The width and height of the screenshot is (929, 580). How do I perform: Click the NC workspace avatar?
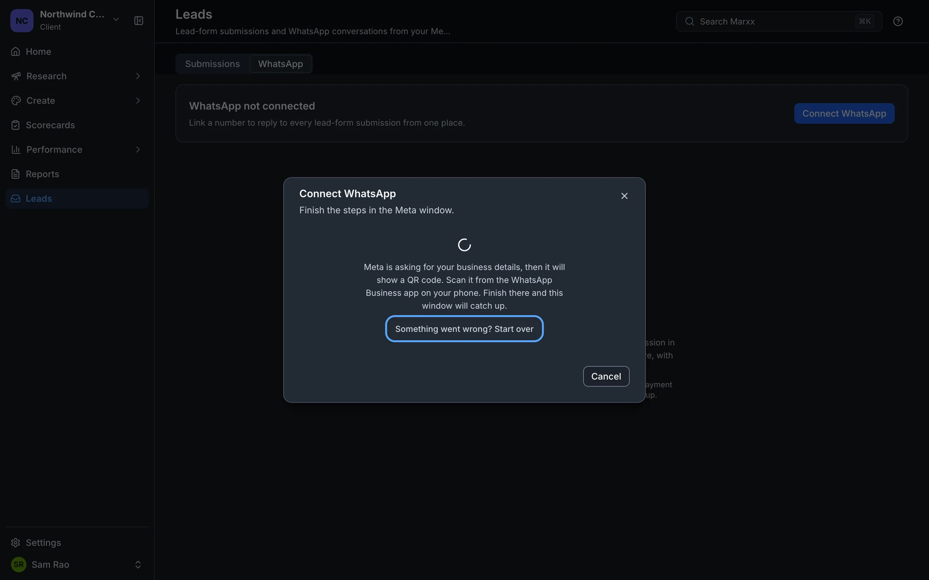(x=22, y=20)
